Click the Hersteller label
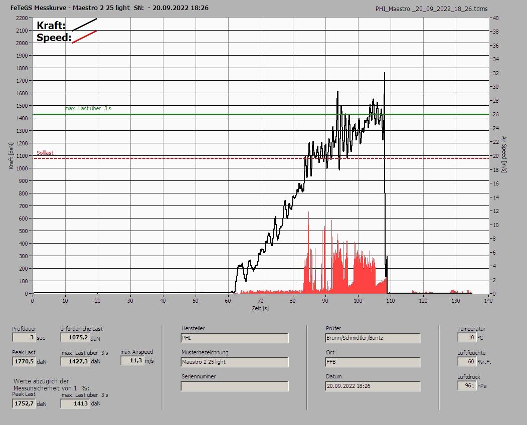Viewport: 527px width, 425px height. tap(193, 328)
